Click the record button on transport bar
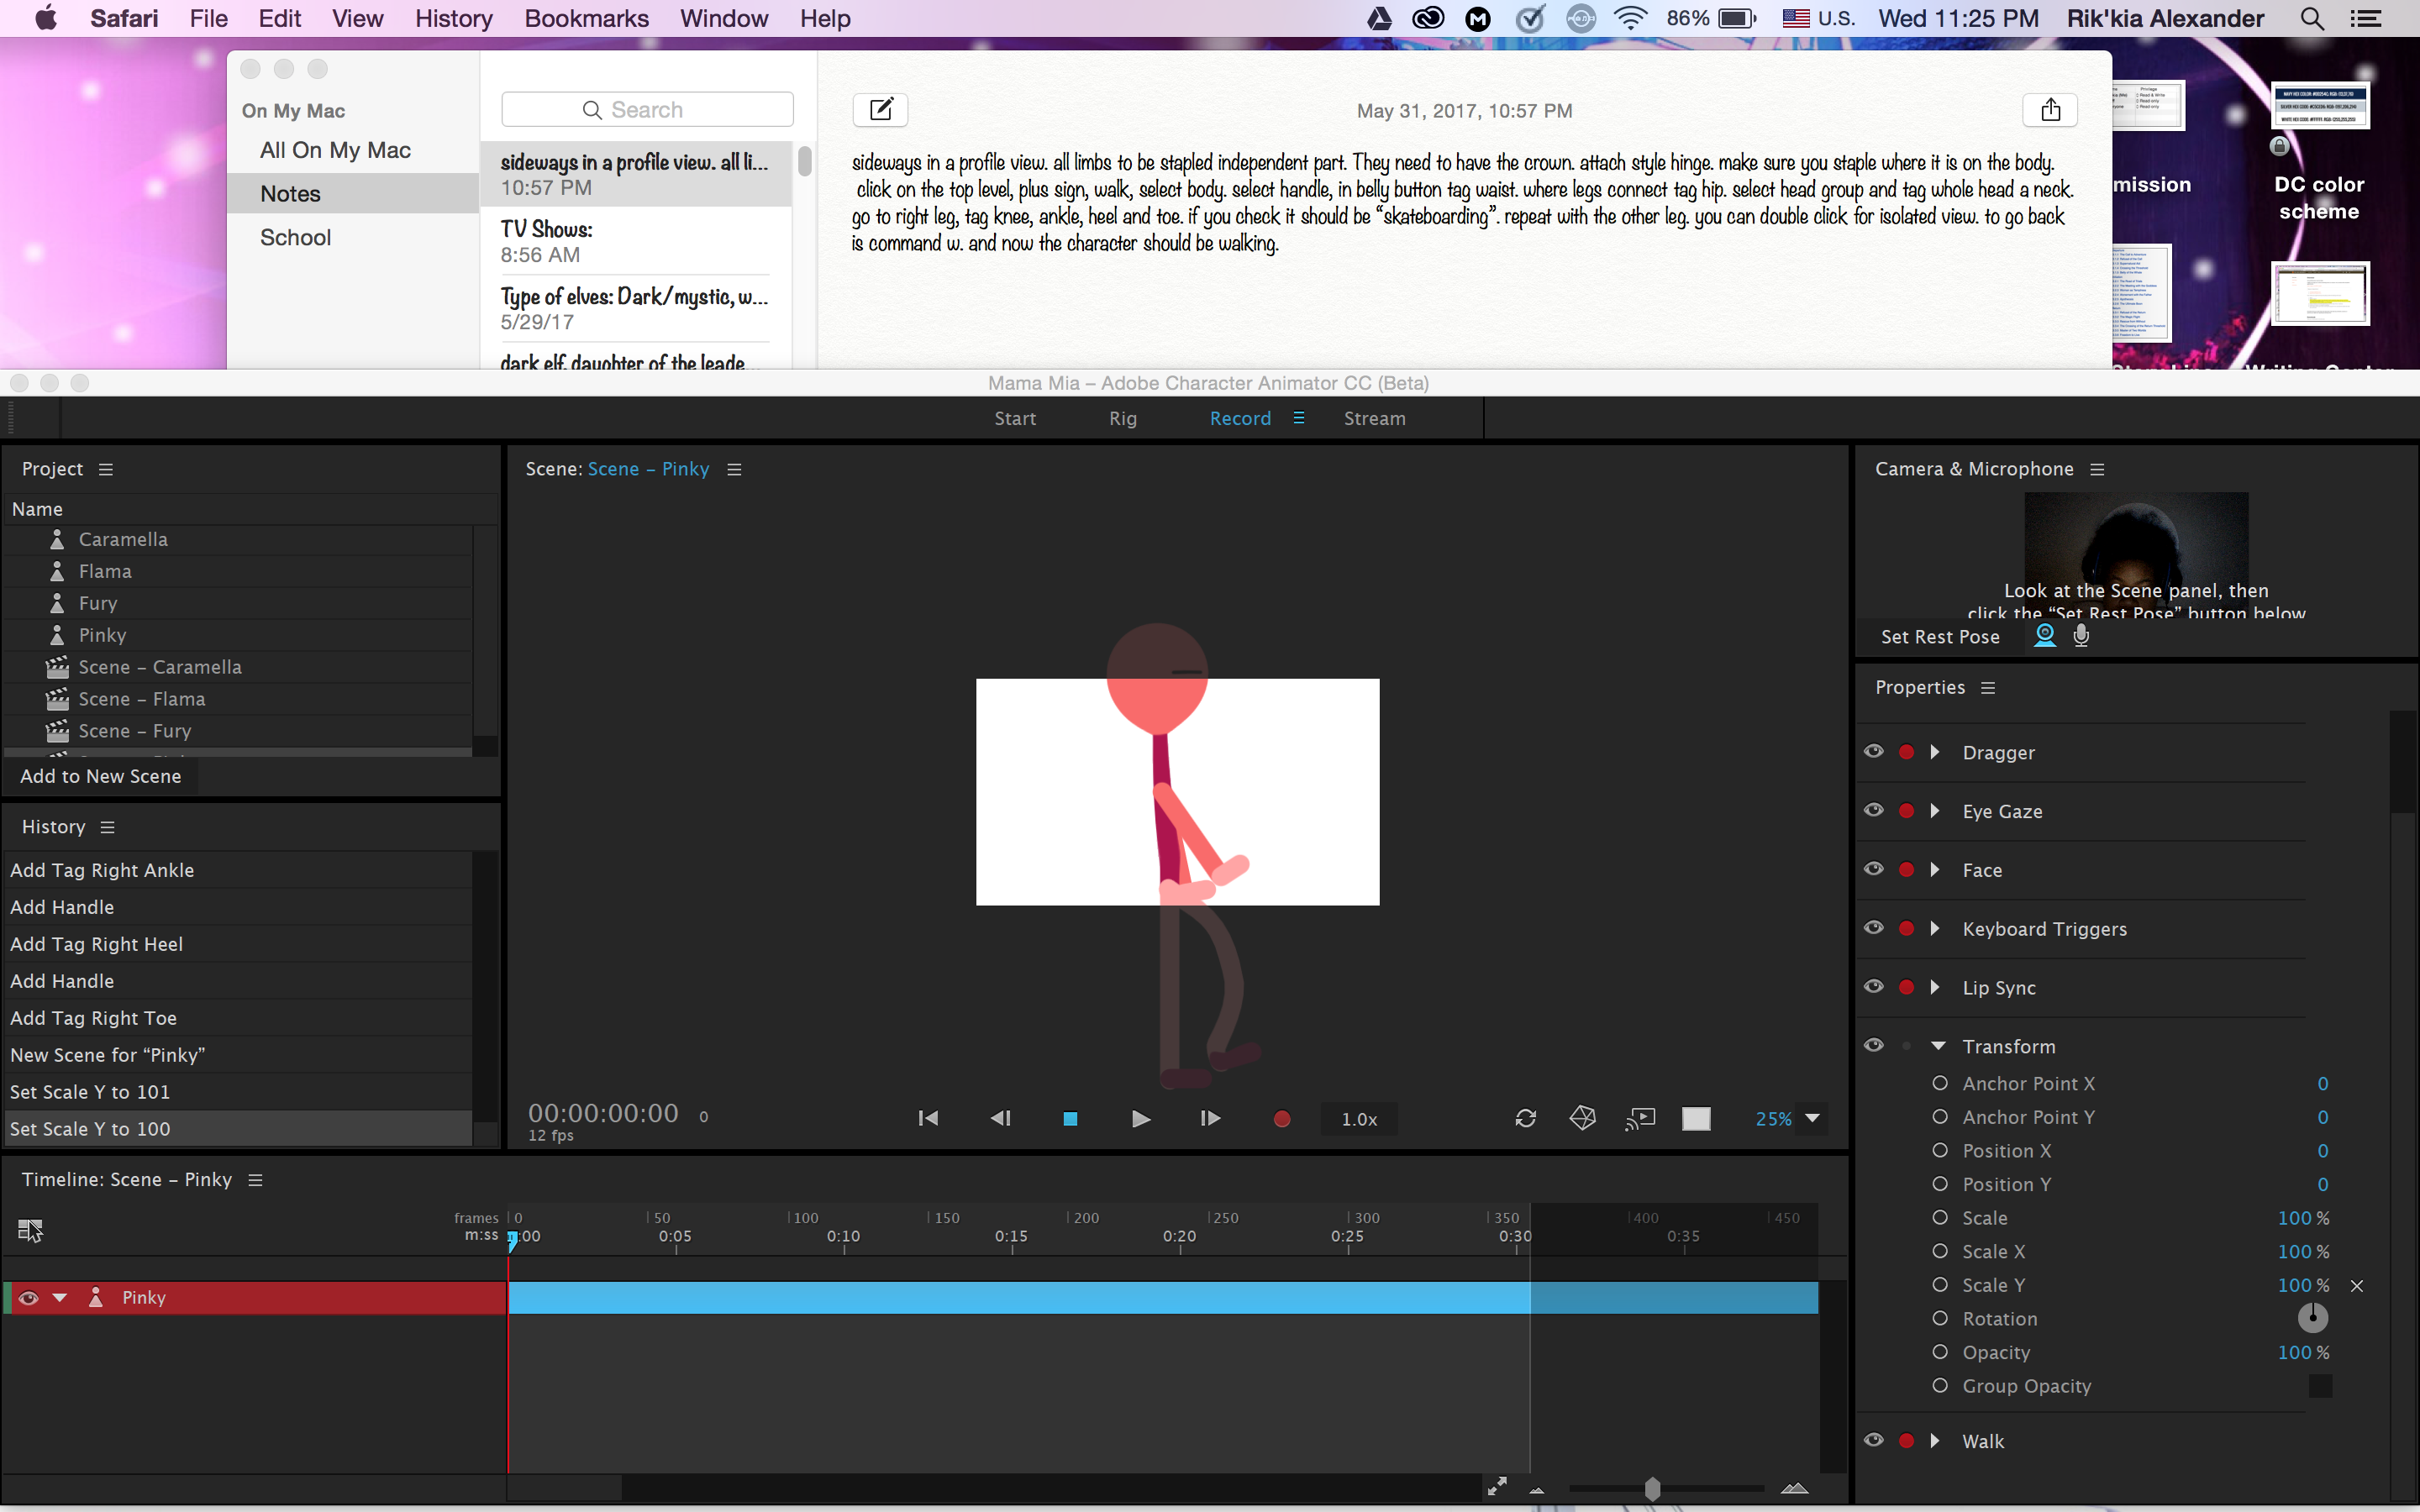The image size is (2420, 1512). 1281,1118
